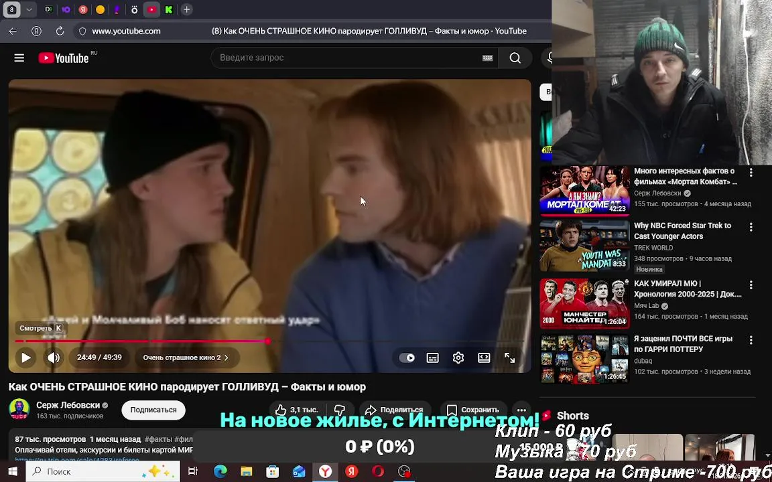The height and width of the screenshot is (482, 772).
Task: Mute the video with speaker icon
Action: [54, 357]
